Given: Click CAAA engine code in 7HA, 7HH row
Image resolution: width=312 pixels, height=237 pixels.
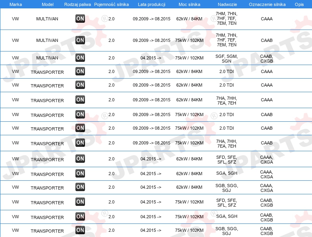Looking at the screenshot, I should 267,100.
